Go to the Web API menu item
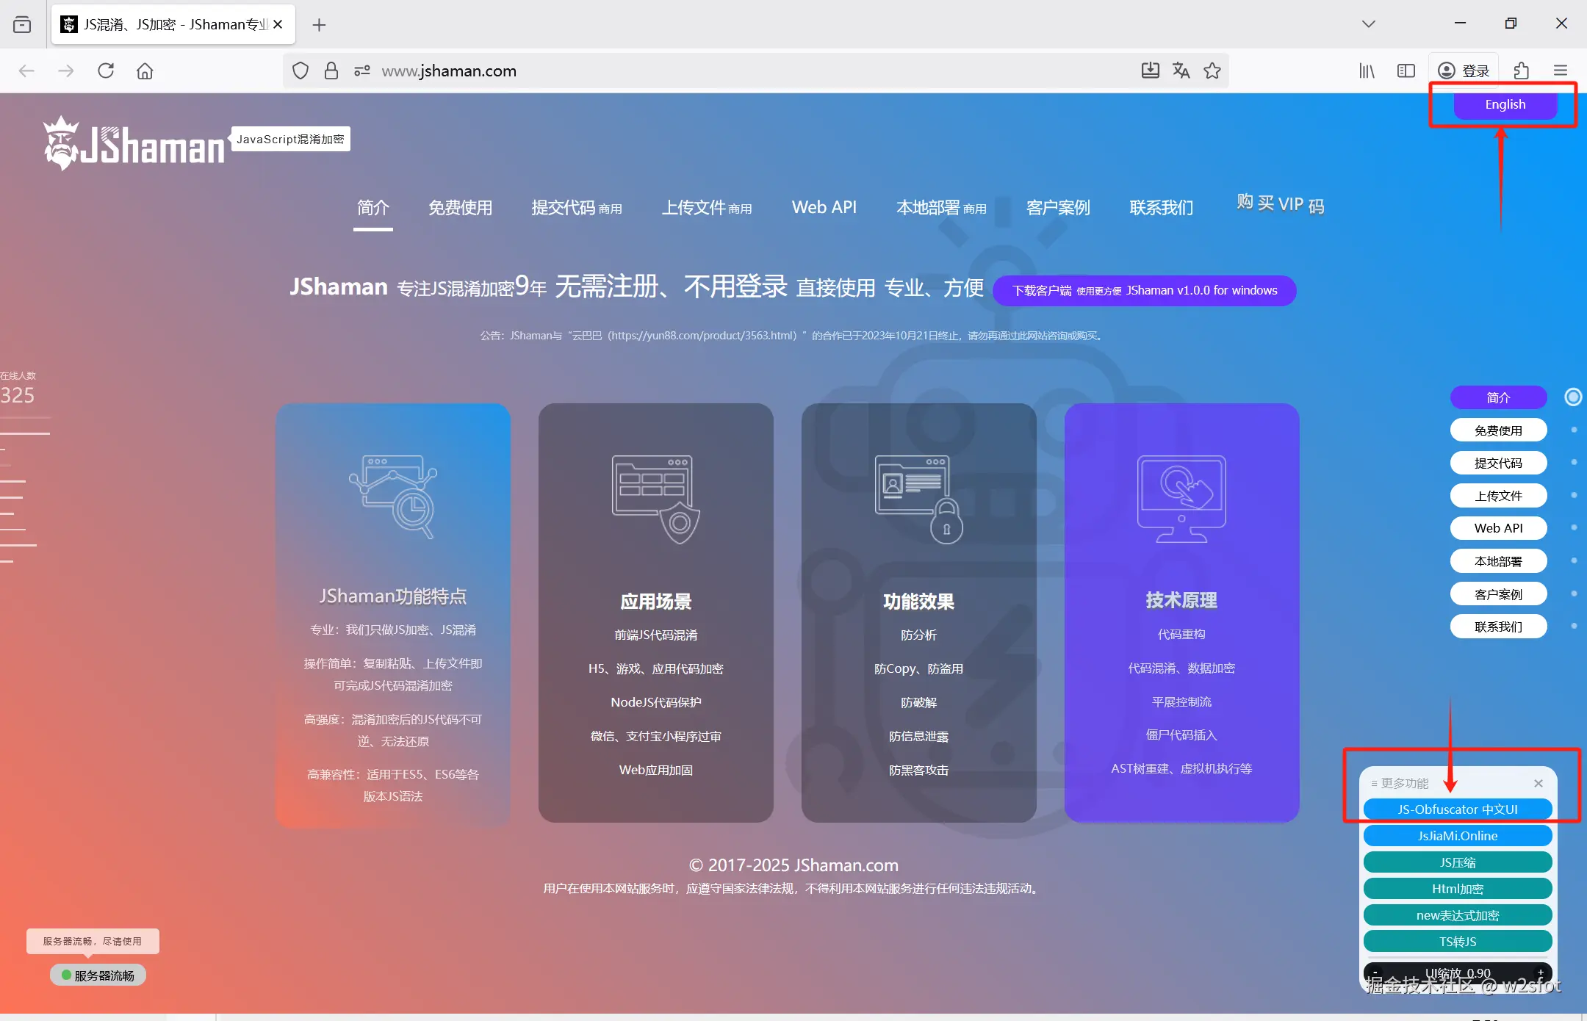Screen dimensions: 1587x1021 pos(824,208)
